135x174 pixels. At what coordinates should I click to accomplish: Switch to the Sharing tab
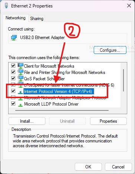pyautogui.click(x=37, y=19)
